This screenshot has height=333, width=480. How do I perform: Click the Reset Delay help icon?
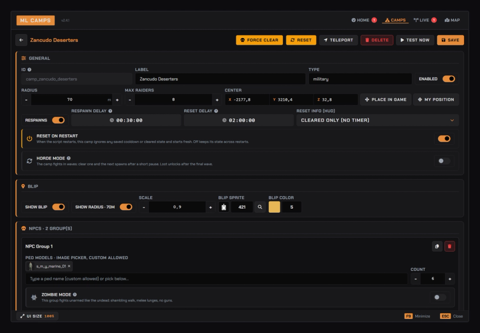point(216,111)
